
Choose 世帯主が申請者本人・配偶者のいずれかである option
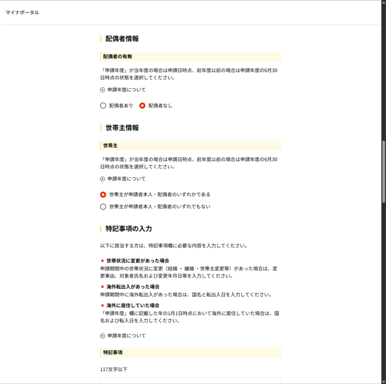[x=103, y=195]
